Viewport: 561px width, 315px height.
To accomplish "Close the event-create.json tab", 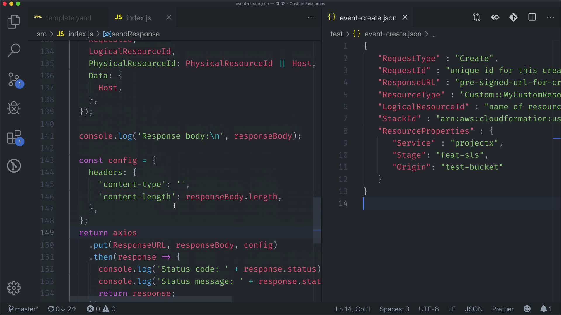I will [405, 17].
